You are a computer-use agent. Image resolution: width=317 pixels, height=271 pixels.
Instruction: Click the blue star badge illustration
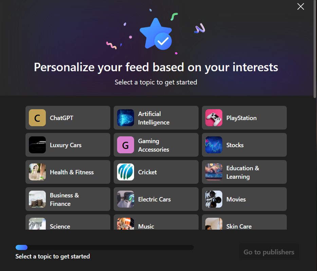click(x=156, y=34)
